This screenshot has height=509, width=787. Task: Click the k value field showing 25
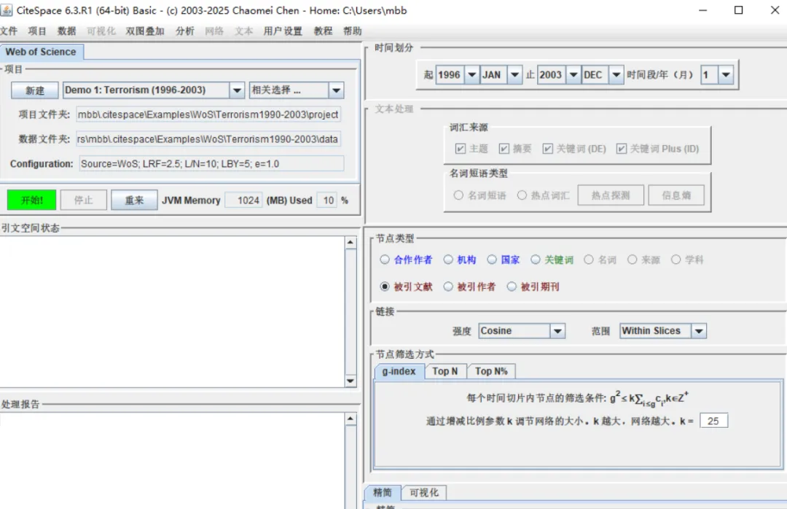713,421
